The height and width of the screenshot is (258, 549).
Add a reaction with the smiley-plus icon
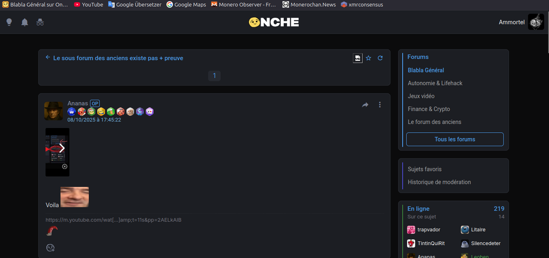pos(50,248)
